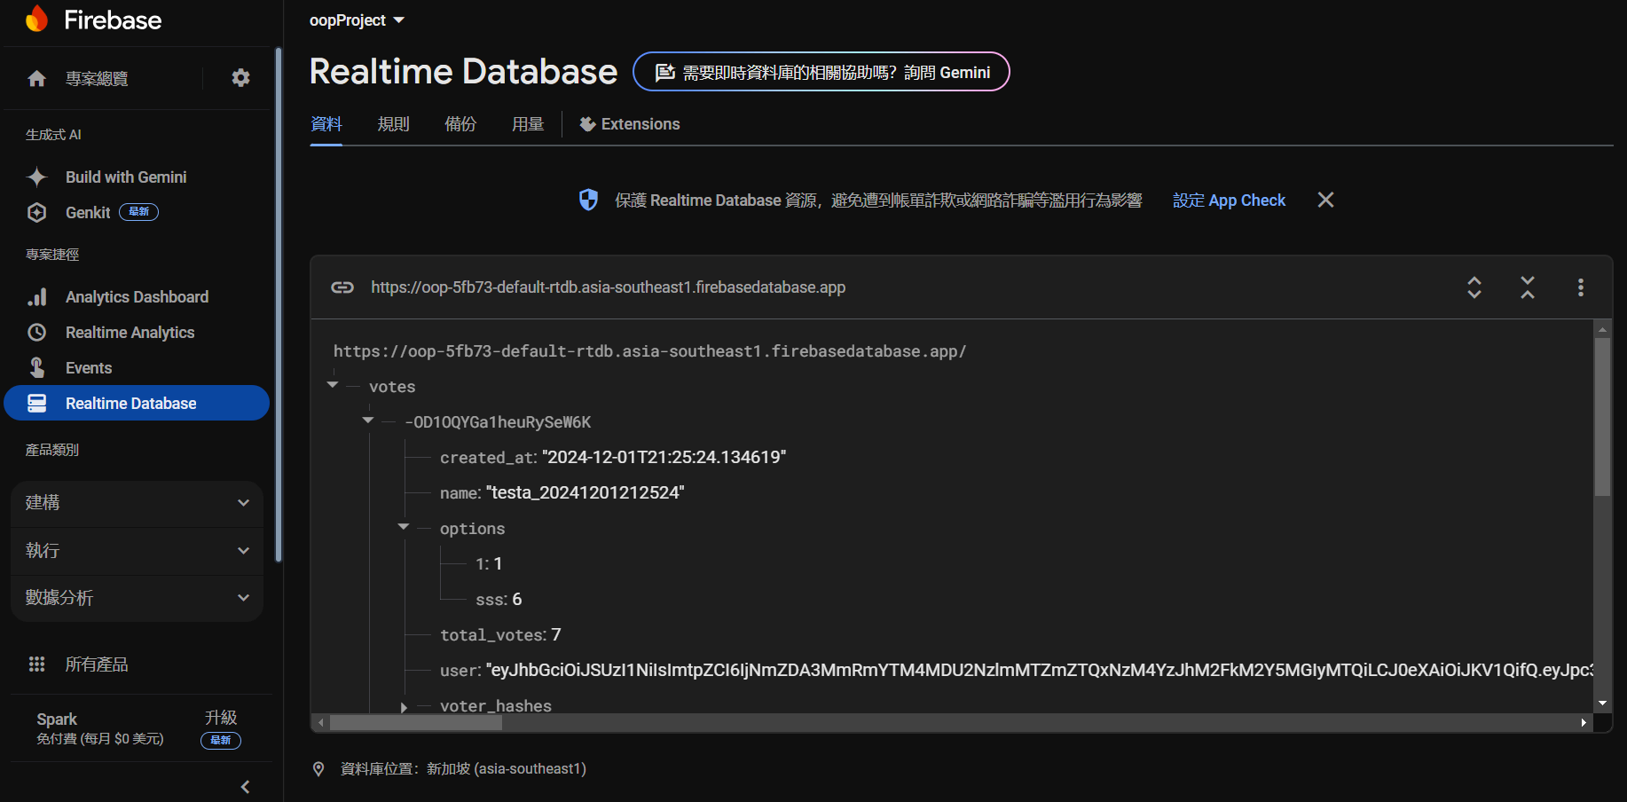Click the vertical scrollbar down arrow
1627x802 pixels.
tap(1602, 704)
